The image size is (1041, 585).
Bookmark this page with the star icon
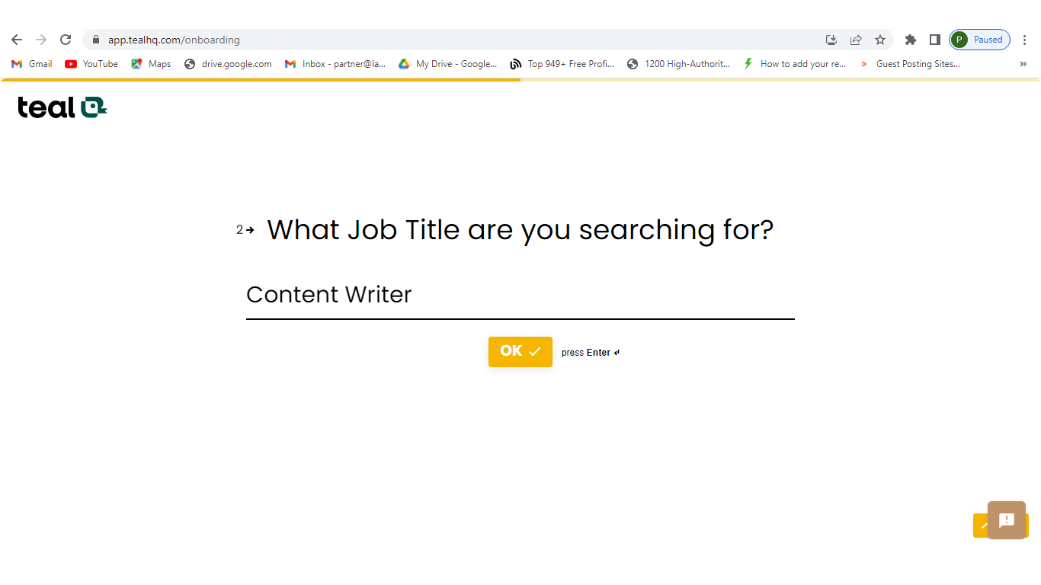(x=880, y=40)
